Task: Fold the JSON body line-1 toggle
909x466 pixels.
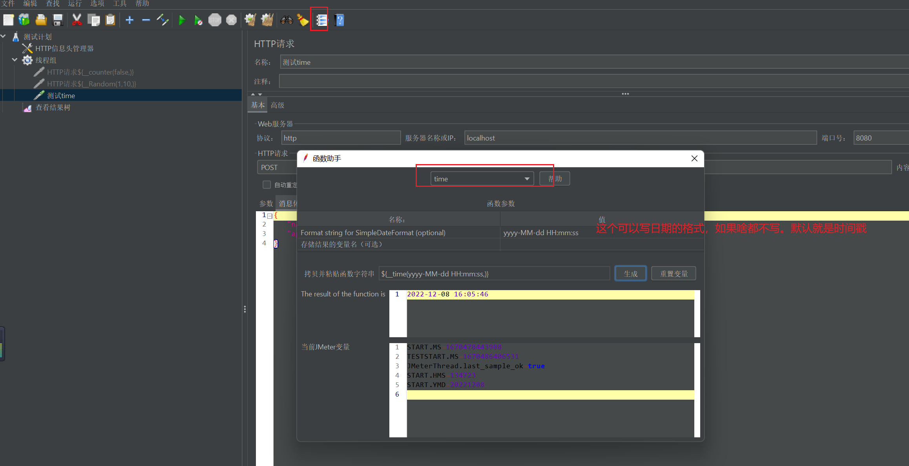Action: tap(270, 216)
